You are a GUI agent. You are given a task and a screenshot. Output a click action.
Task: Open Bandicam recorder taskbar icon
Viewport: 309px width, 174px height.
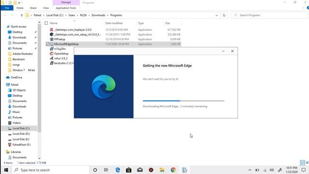(151, 170)
